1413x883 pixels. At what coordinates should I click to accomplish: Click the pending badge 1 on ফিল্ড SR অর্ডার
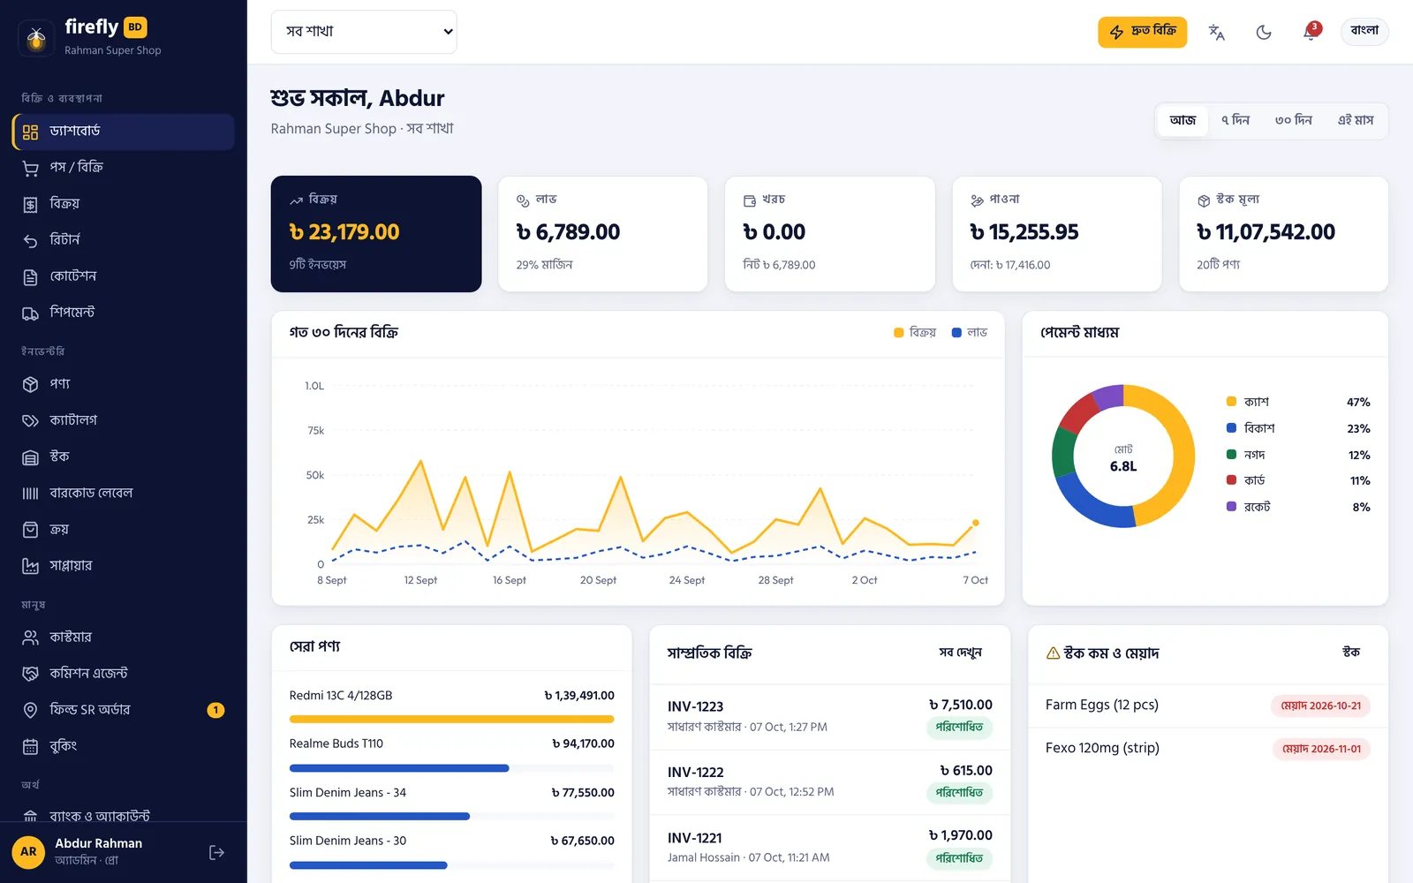215,710
